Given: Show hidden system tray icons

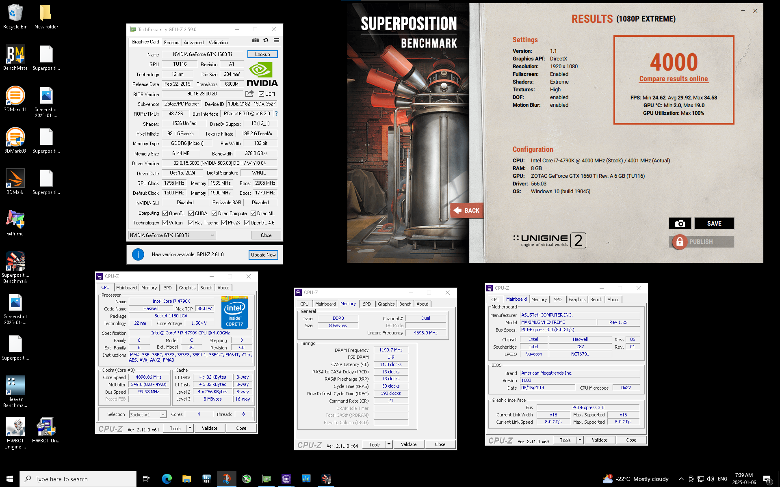Looking at the screenshot, I should pyautogui.click(x=681, y=479).
